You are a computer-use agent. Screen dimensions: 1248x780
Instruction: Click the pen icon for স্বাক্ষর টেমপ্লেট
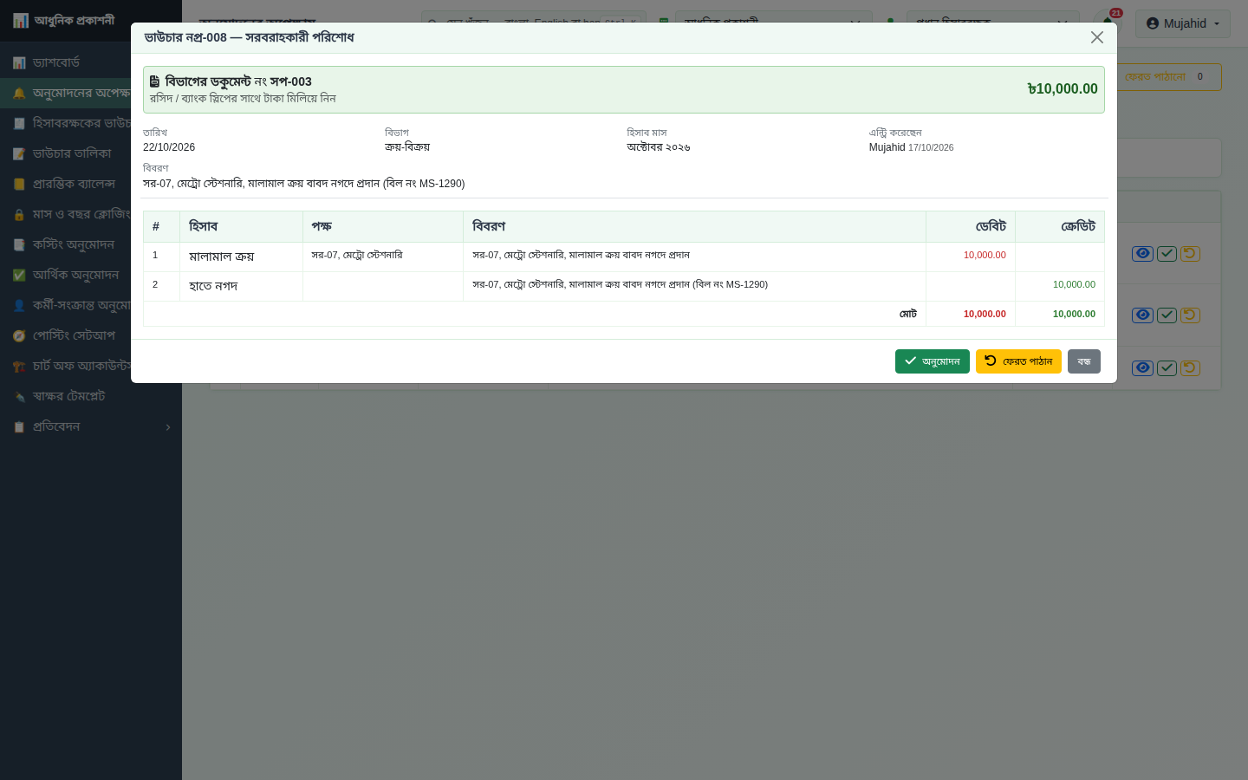pyautogui.click(x=19, y=396)
